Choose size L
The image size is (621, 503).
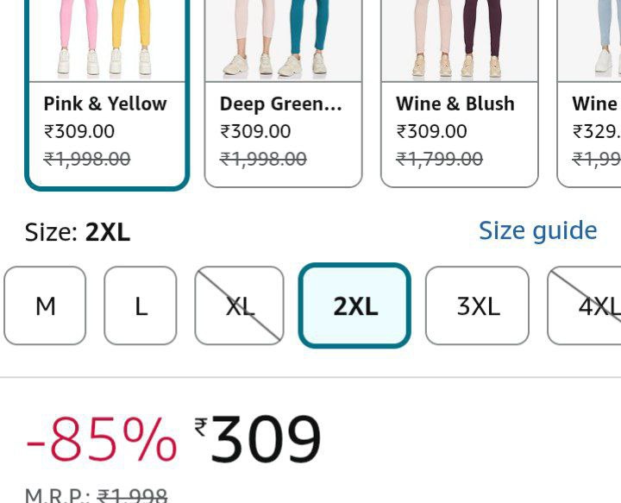click(x=141, y=306)
